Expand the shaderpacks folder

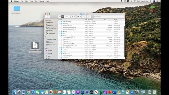(x=59, y=54)
